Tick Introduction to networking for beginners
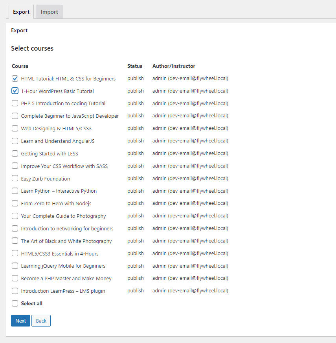 tap(15, 228)
